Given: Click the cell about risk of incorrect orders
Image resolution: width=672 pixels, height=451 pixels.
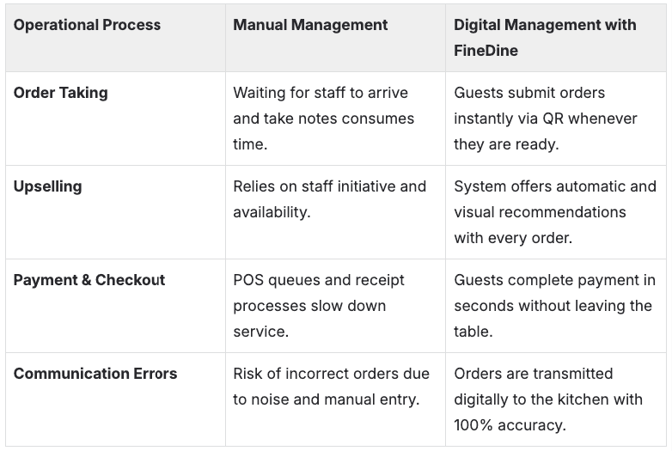Looking at the screenshot, I should (x=326, y=387).
